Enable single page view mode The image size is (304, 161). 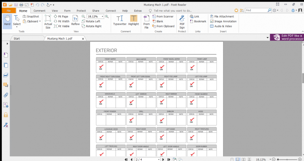click(232, 159)
